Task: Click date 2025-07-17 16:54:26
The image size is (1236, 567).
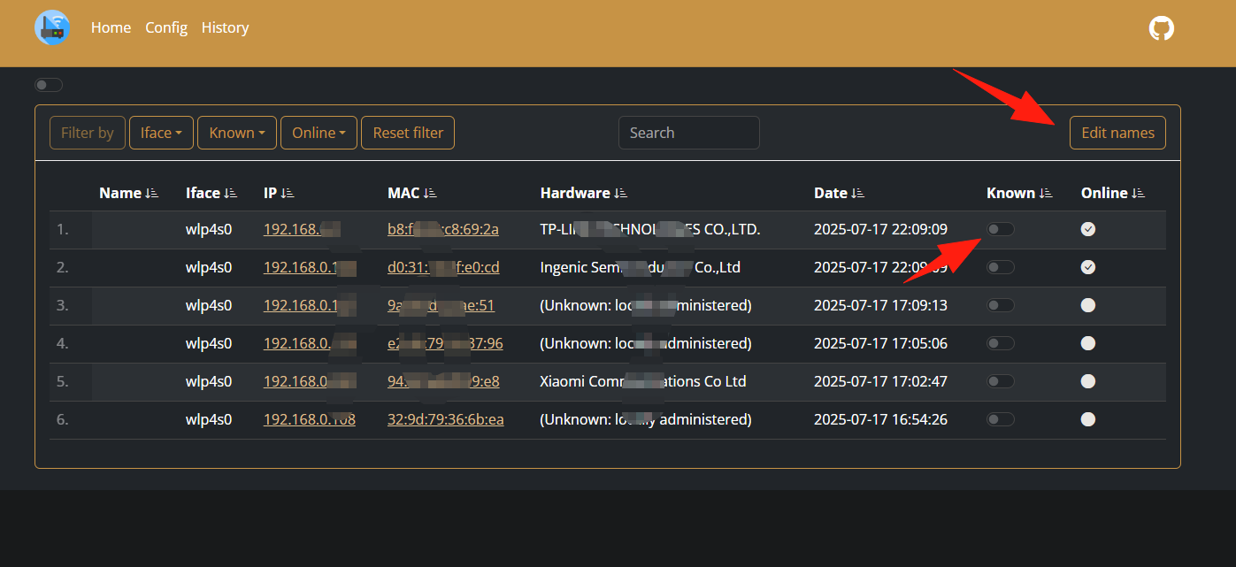Action: pos(880,419)
